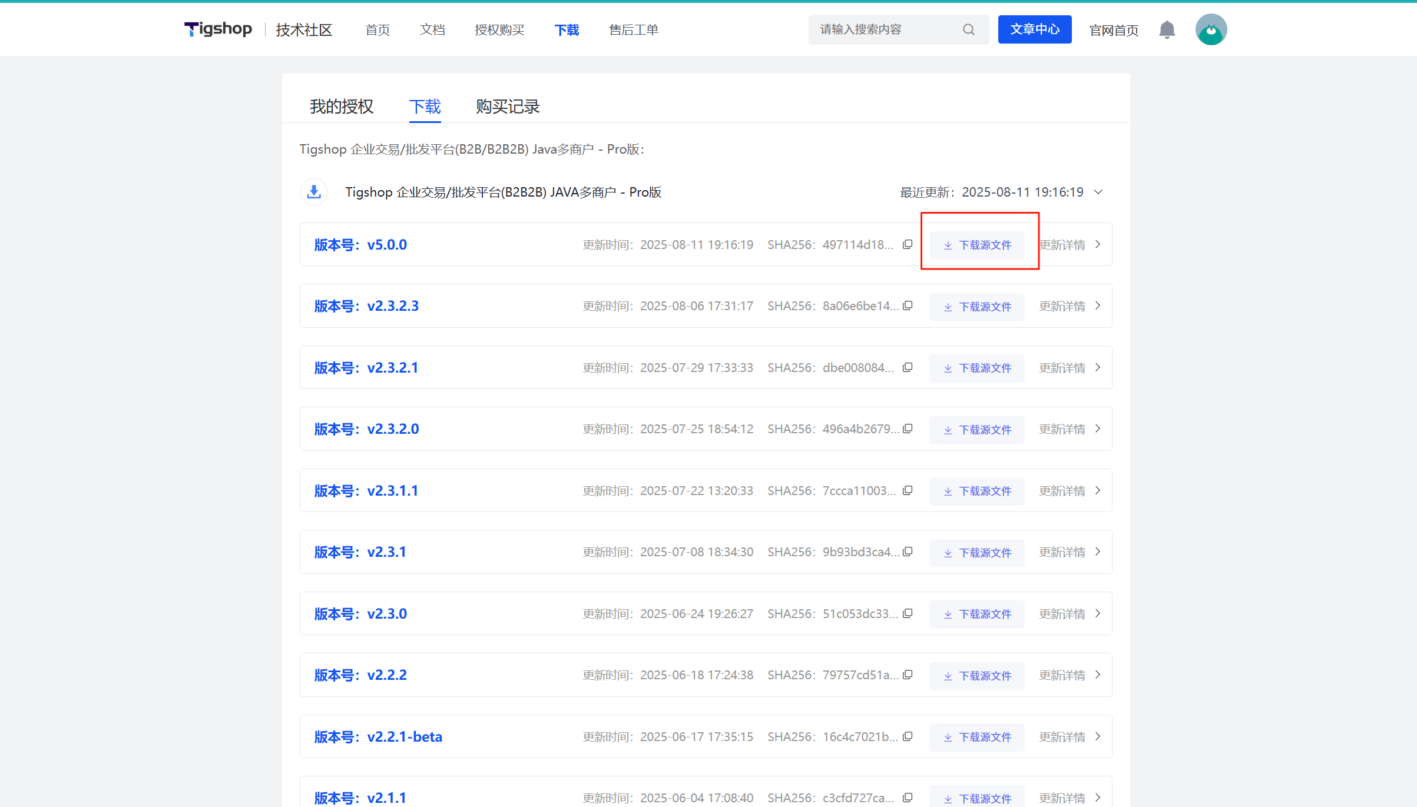Click the Tigshop logo
The height and width of the screenshot is (807, 1417).
(218, 29)
